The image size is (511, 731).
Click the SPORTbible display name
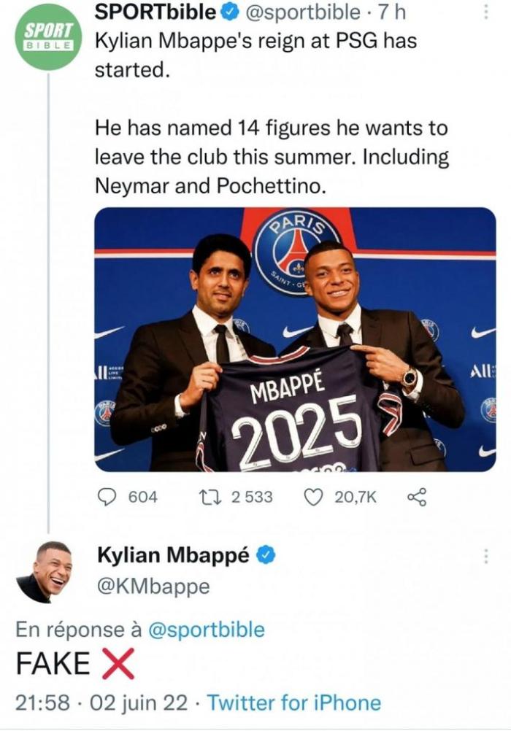[156, 12]
